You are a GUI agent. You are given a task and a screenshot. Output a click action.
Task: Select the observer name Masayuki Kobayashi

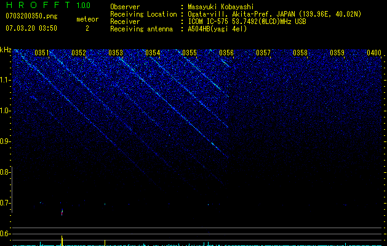(x=221, y=7)
